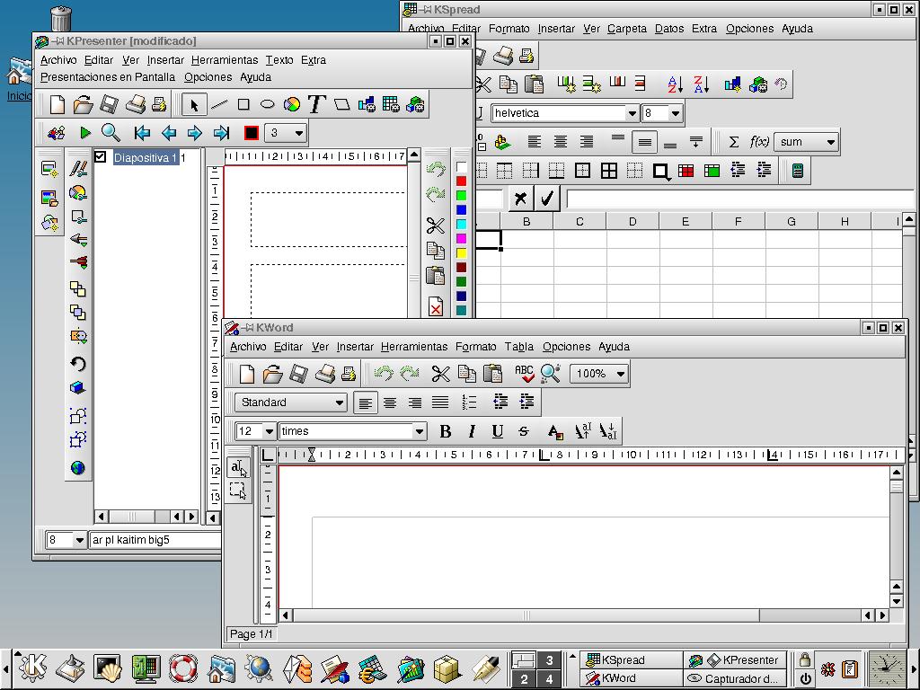Open the helvetica font dropdown in KSpread
The width and height of the screenshot is (920, 690).
coord(632,113)
